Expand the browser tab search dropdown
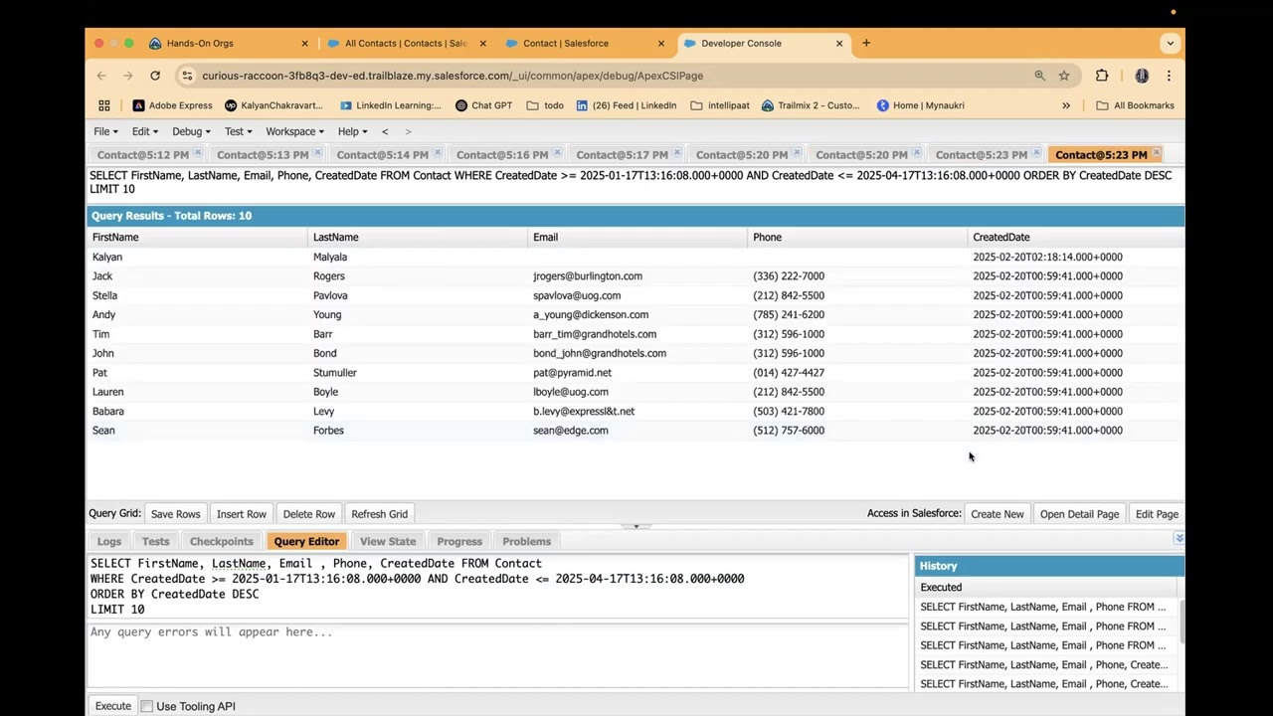This screenshot has width=1273, height=716. click(x=1170, y=43)
